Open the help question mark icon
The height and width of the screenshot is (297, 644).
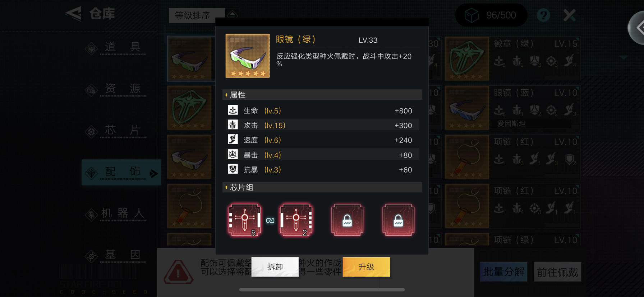(x=543, y=15)
